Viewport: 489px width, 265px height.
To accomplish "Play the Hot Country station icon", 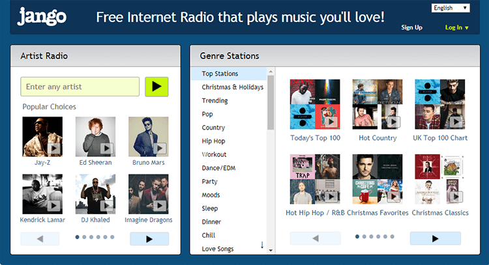I will (x=394, y=122).
